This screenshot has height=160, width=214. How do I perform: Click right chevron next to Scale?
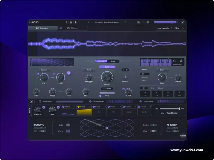click(x=167, y=70)
